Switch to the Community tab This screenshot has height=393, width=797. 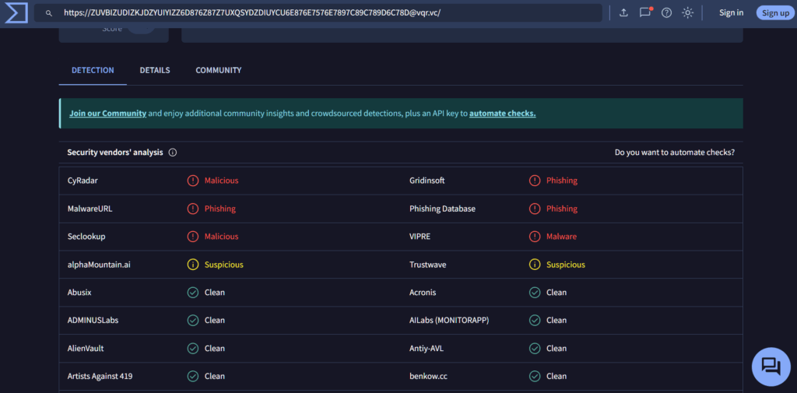coord(218,70)
